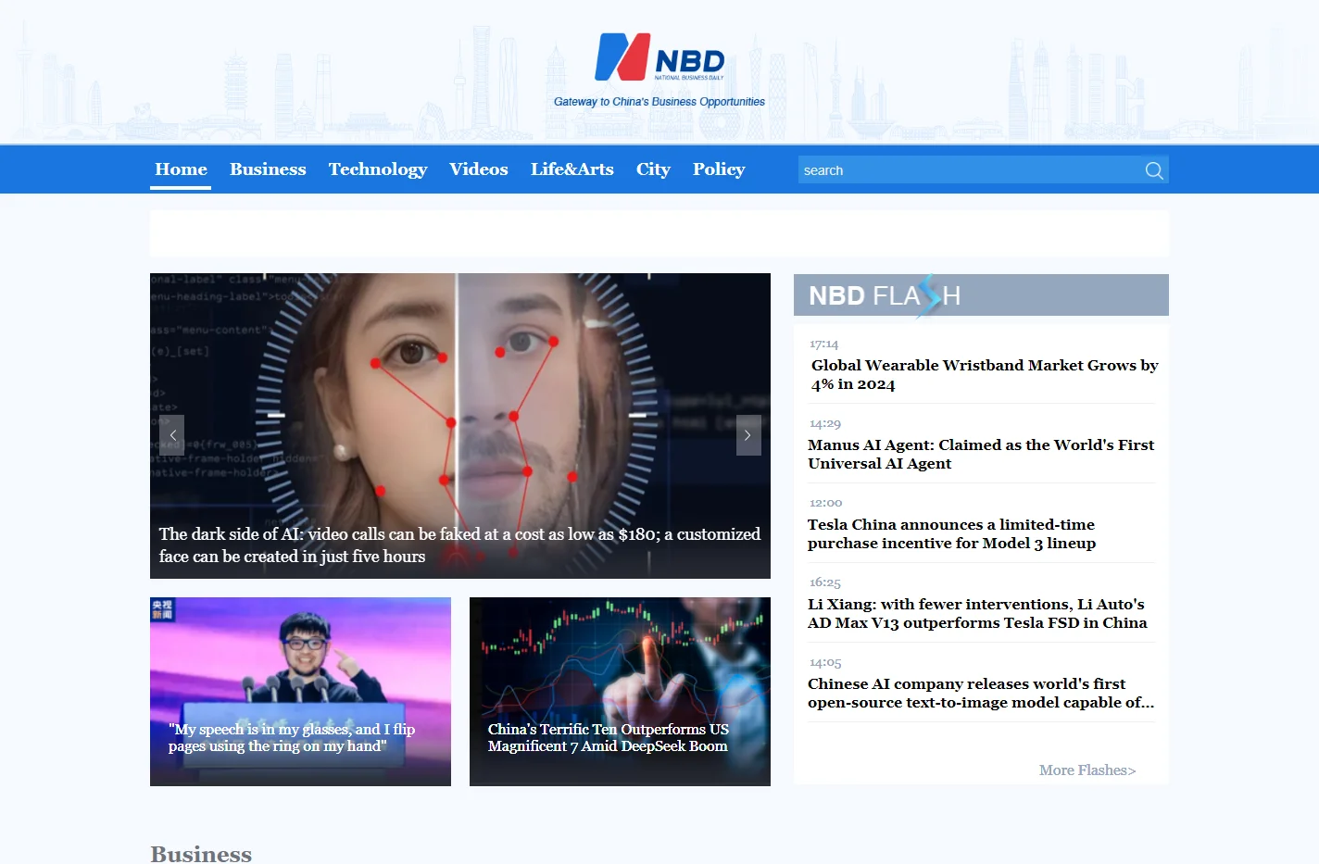Read Manus AI Agent flash news
The image size is (1319, 864).
981,455
